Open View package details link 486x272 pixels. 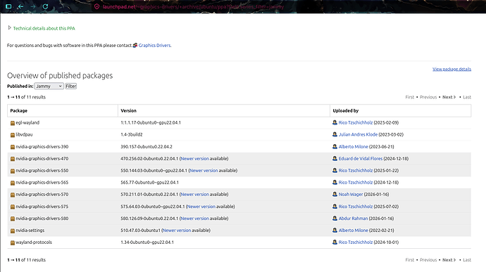451,69
